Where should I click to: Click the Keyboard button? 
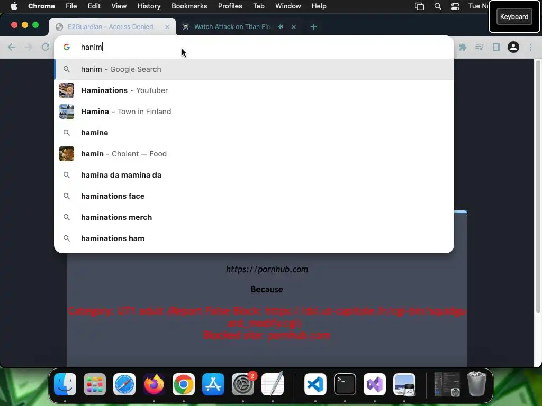point(514,16)
